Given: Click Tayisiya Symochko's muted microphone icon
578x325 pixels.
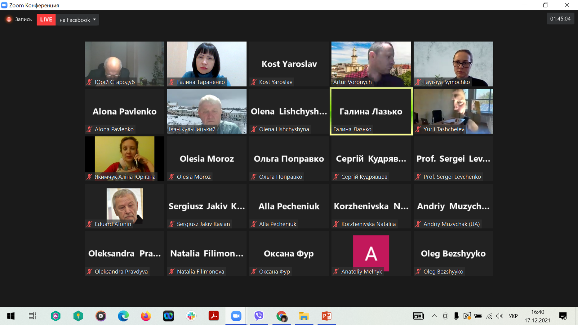Looking at the screenshot, I should [x=418, y=82].
